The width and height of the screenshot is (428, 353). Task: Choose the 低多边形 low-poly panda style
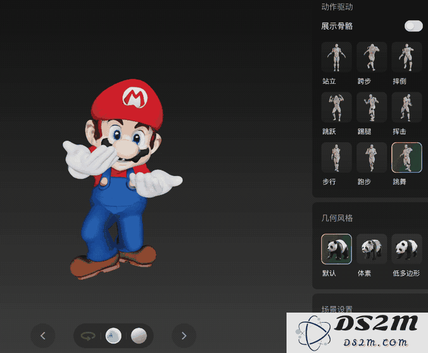(x=407, y=249)
